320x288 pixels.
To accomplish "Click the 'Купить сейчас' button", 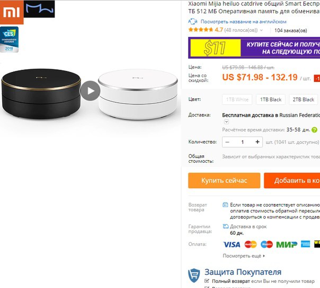I will [x=224, y=181].
